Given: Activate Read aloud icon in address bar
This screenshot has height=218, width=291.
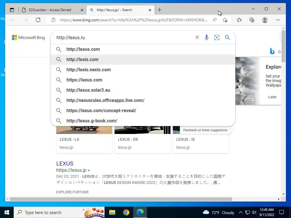Looking at the screenshot, I should (x=215, y=20).
